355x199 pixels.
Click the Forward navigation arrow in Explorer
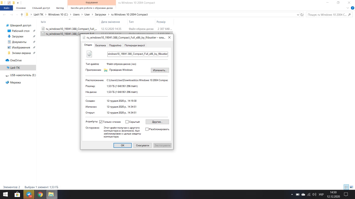12,15
